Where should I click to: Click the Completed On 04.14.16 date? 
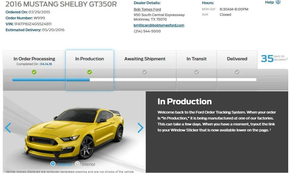click(34, 64)
